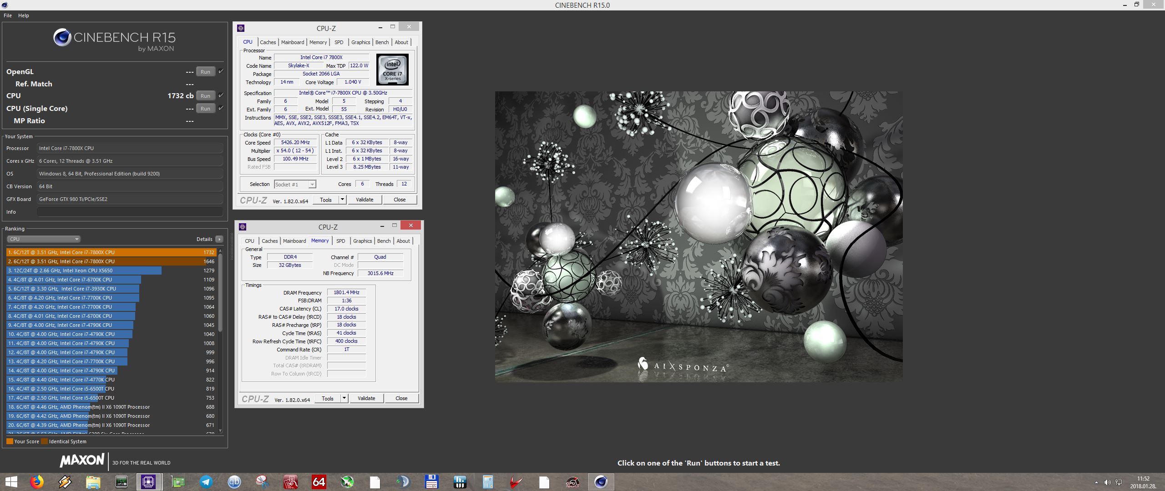Viewport: 1165px width, 491px height.
Task: Click Validate in the Memory CPU-Z window
Action: 366,398
